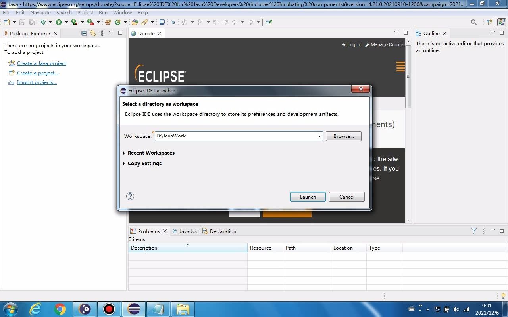Click the Save All toolbar icon
This screenshot has height=317, width=508.
31,22
